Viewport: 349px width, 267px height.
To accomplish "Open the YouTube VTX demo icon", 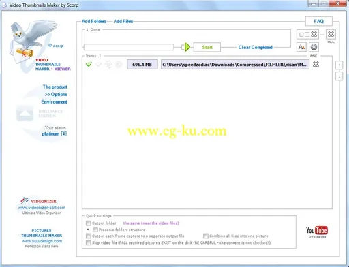I will (x=317, y=232).
